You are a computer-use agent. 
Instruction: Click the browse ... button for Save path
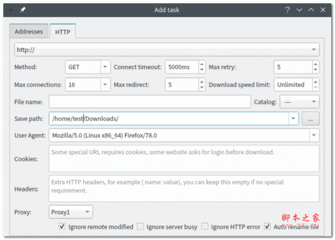click(x=310, y=119)
